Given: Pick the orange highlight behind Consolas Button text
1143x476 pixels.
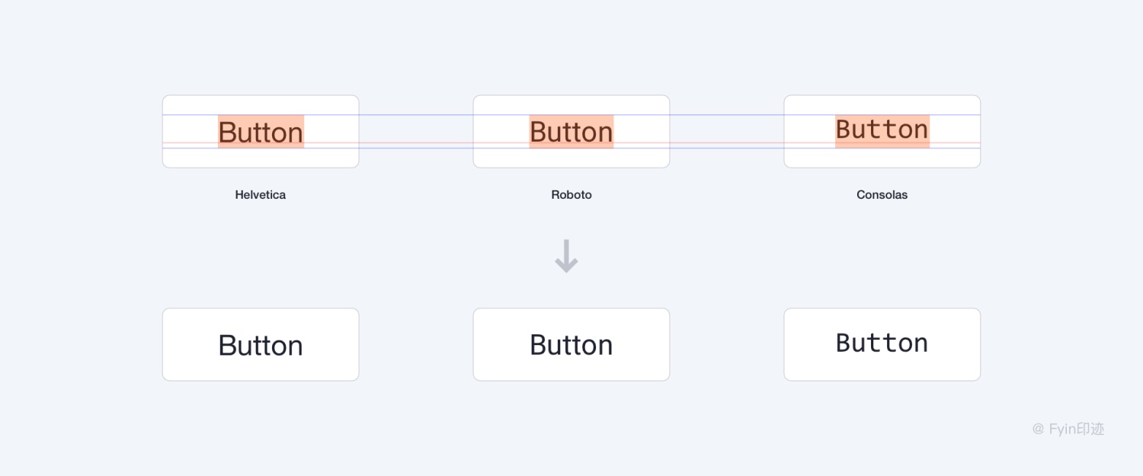Looking at the screenshot, I should (x=882, y=132).
